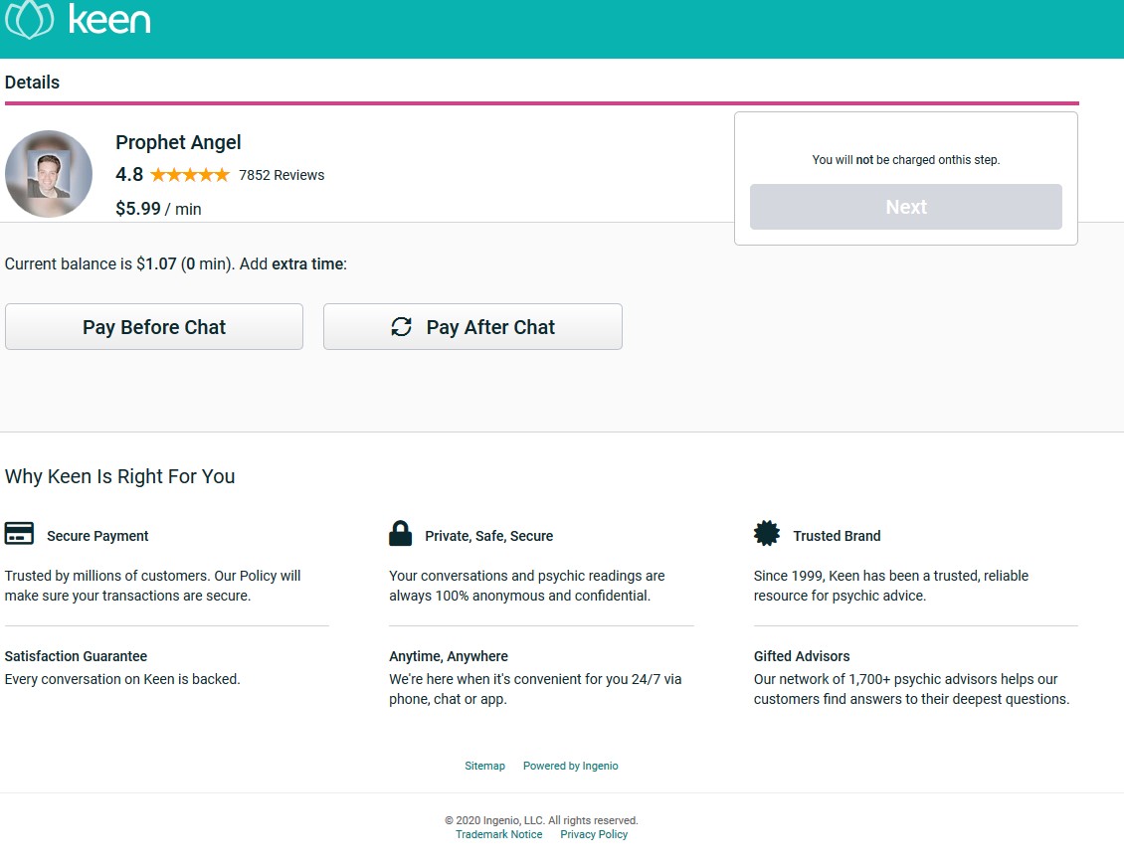Viewport: 1124px width, 867px height.
Task: Choose Pay Before Chat option
Action: coord(154,327)
